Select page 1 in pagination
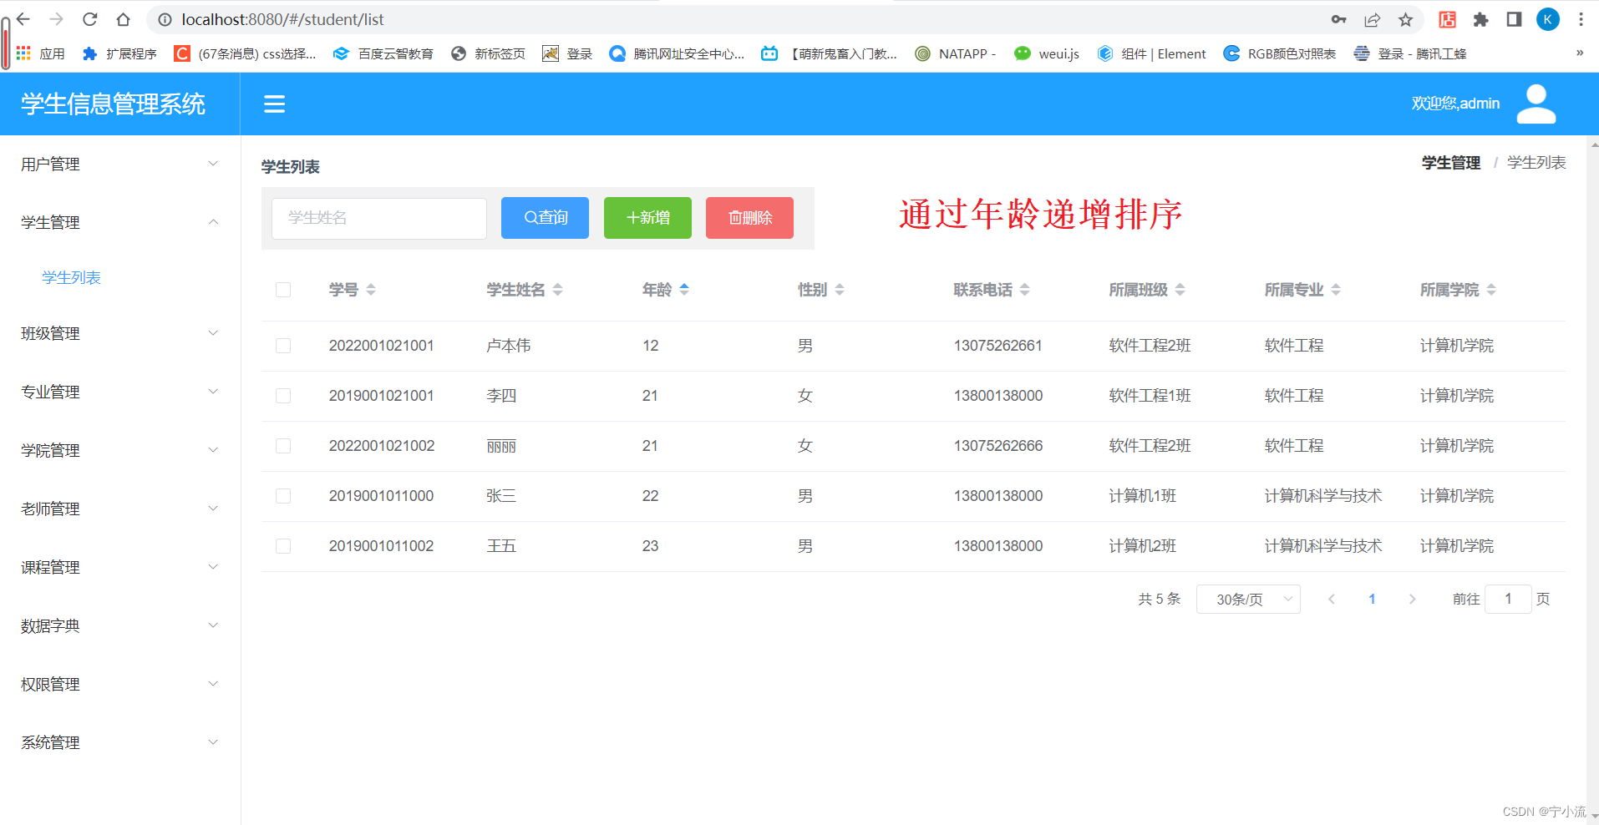Screen dimensions: 1599x825 pyautogui.click(x=1372, y=600)
